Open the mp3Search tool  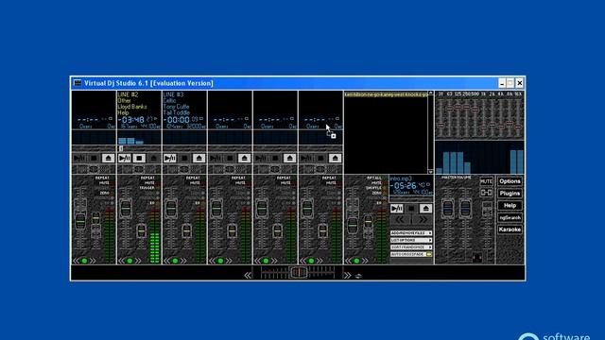tap(510, 217)
